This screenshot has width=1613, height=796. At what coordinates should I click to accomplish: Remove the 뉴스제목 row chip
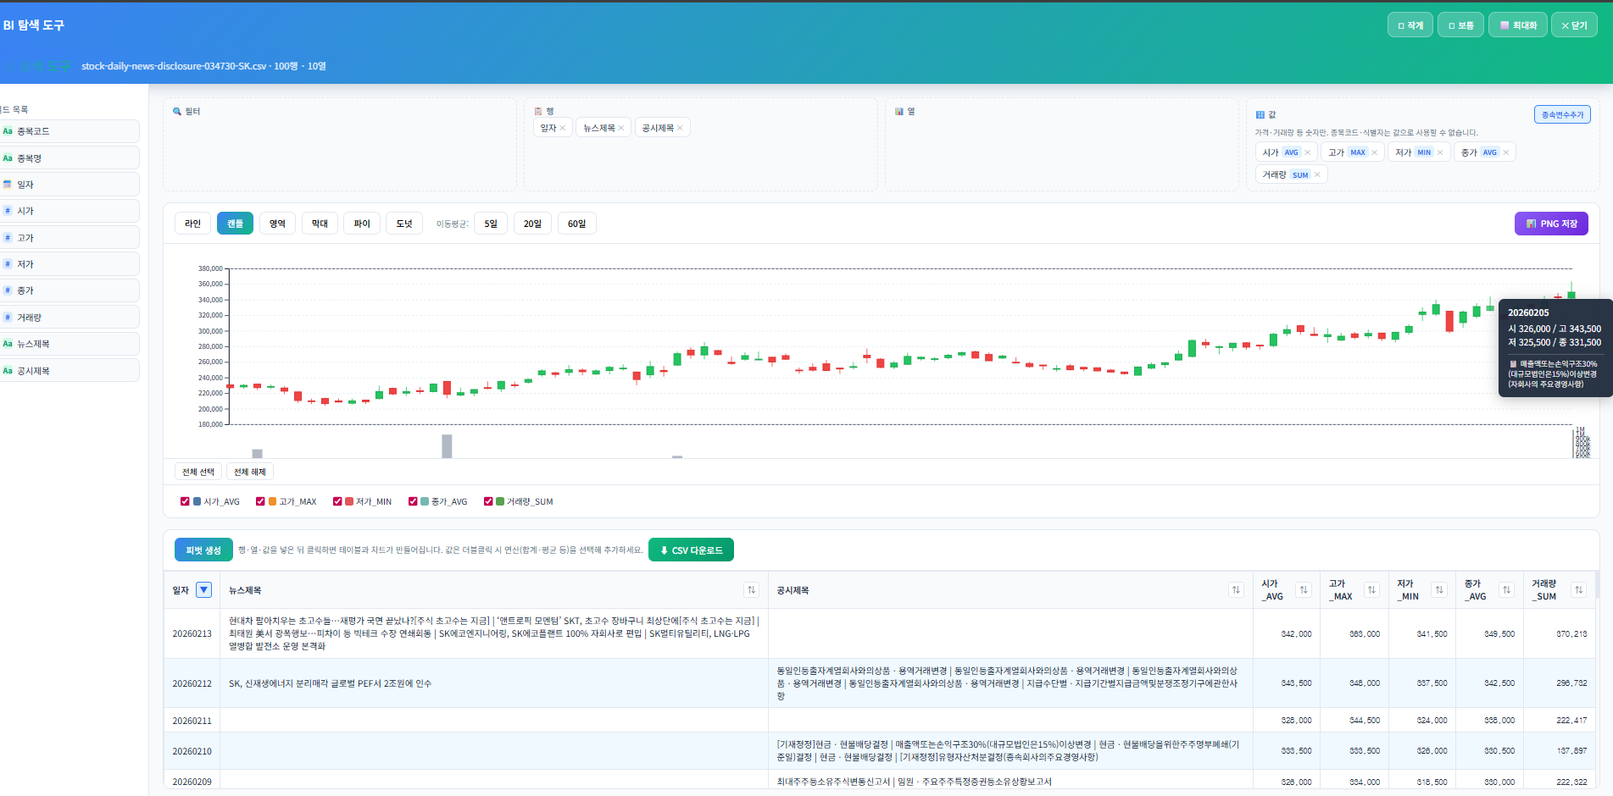(x=620, y=128)
